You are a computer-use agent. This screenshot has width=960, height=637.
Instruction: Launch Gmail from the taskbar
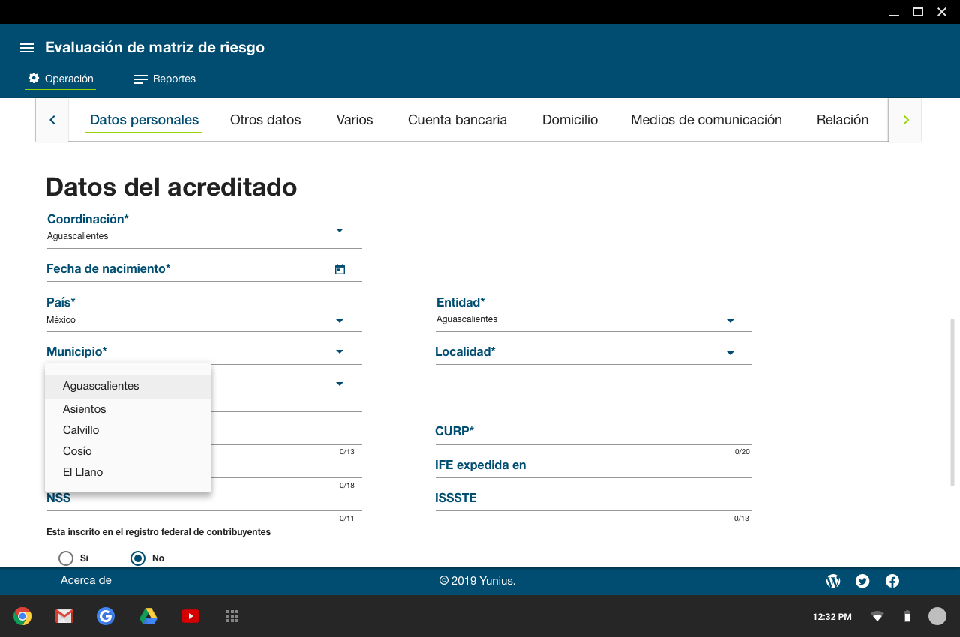point(64,616)
